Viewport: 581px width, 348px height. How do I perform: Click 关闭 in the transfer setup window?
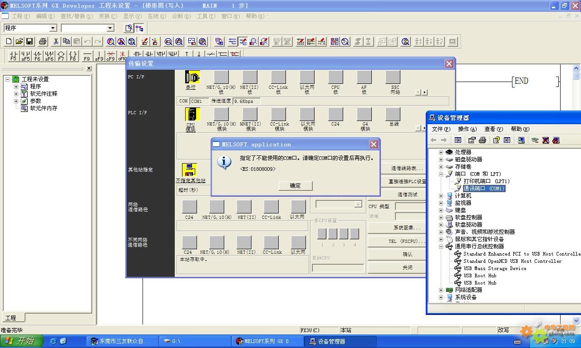(407, 267)
